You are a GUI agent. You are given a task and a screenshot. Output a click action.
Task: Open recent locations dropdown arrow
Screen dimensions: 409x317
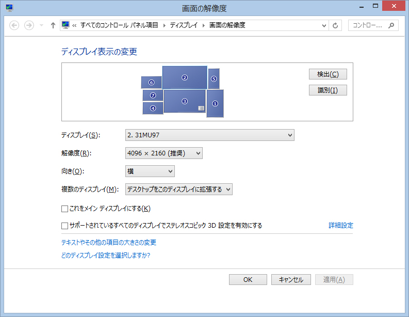tap(41, 25)
